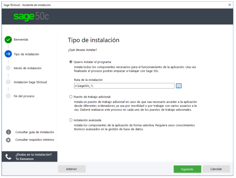The image size is (236, 178).
Task: Click the '¿Qué deseas instalar?' question text
Action: pyautogui.click(x=83, y=50)
